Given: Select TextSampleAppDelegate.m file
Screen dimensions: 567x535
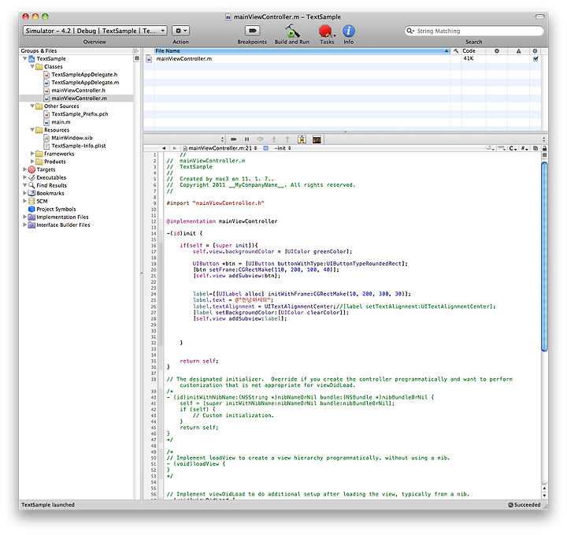Looking at the screenshot, I should pos(85,83).
